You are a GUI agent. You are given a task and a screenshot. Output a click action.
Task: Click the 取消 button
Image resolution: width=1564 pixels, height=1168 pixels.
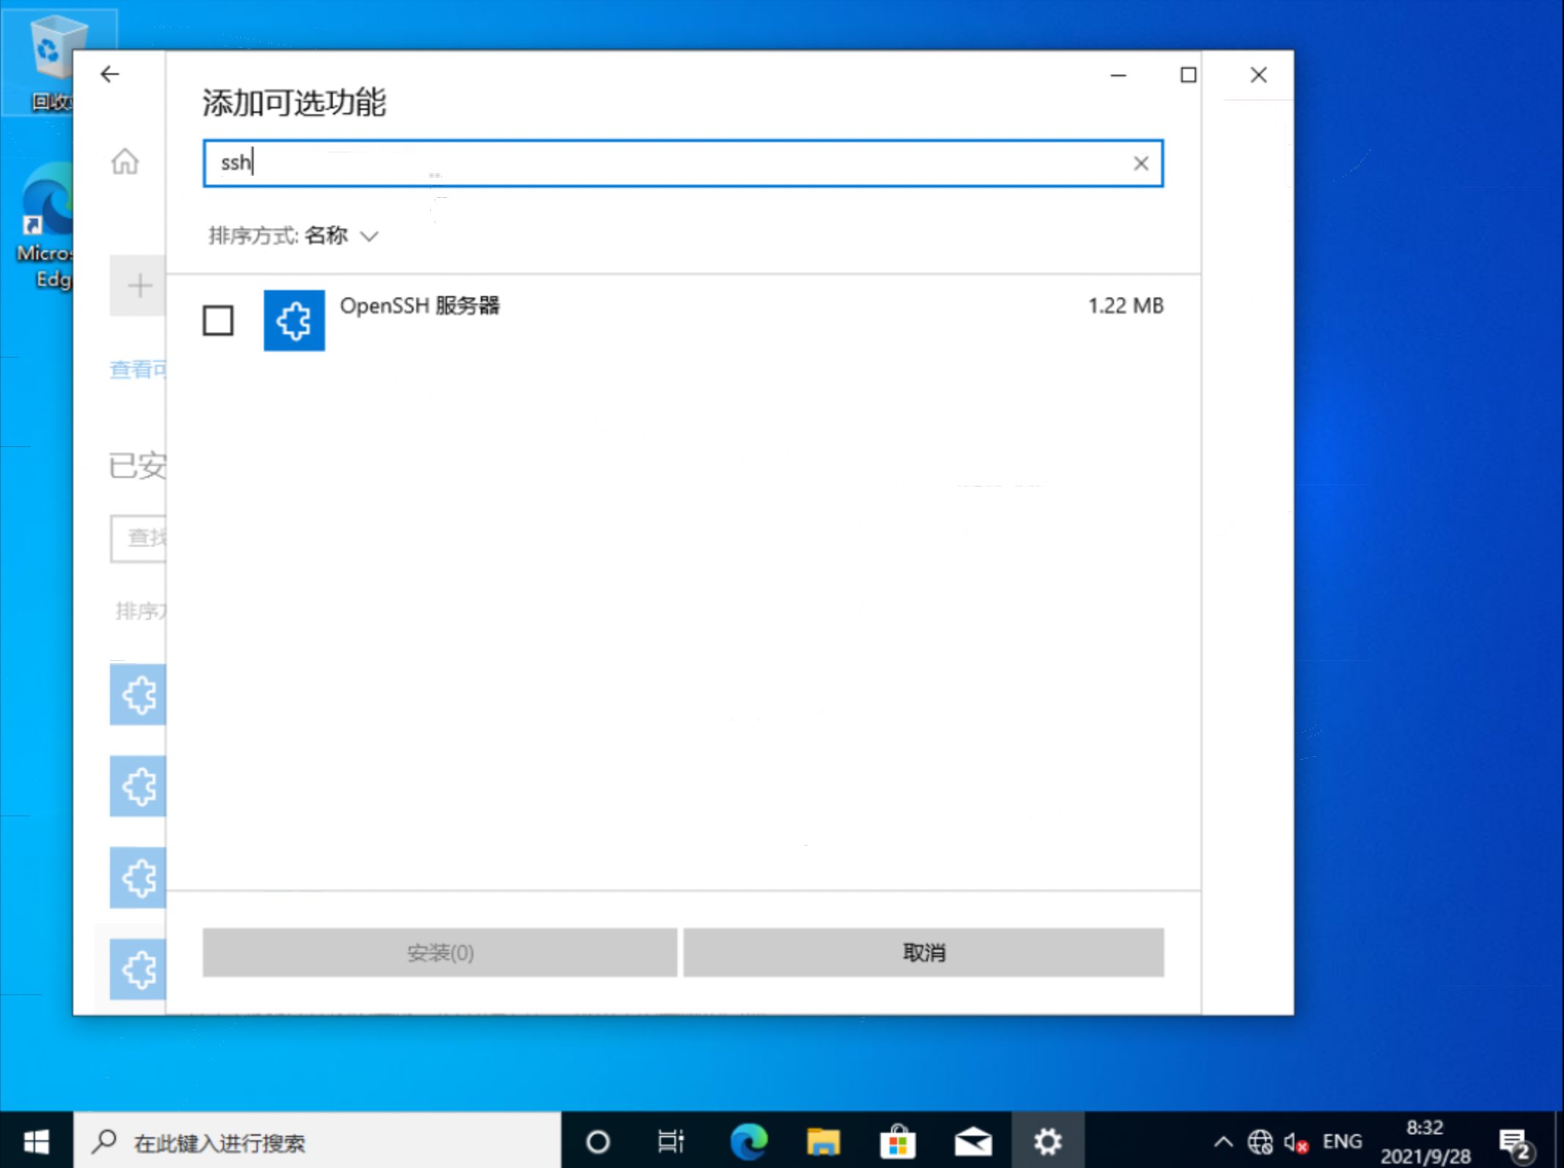923,953
